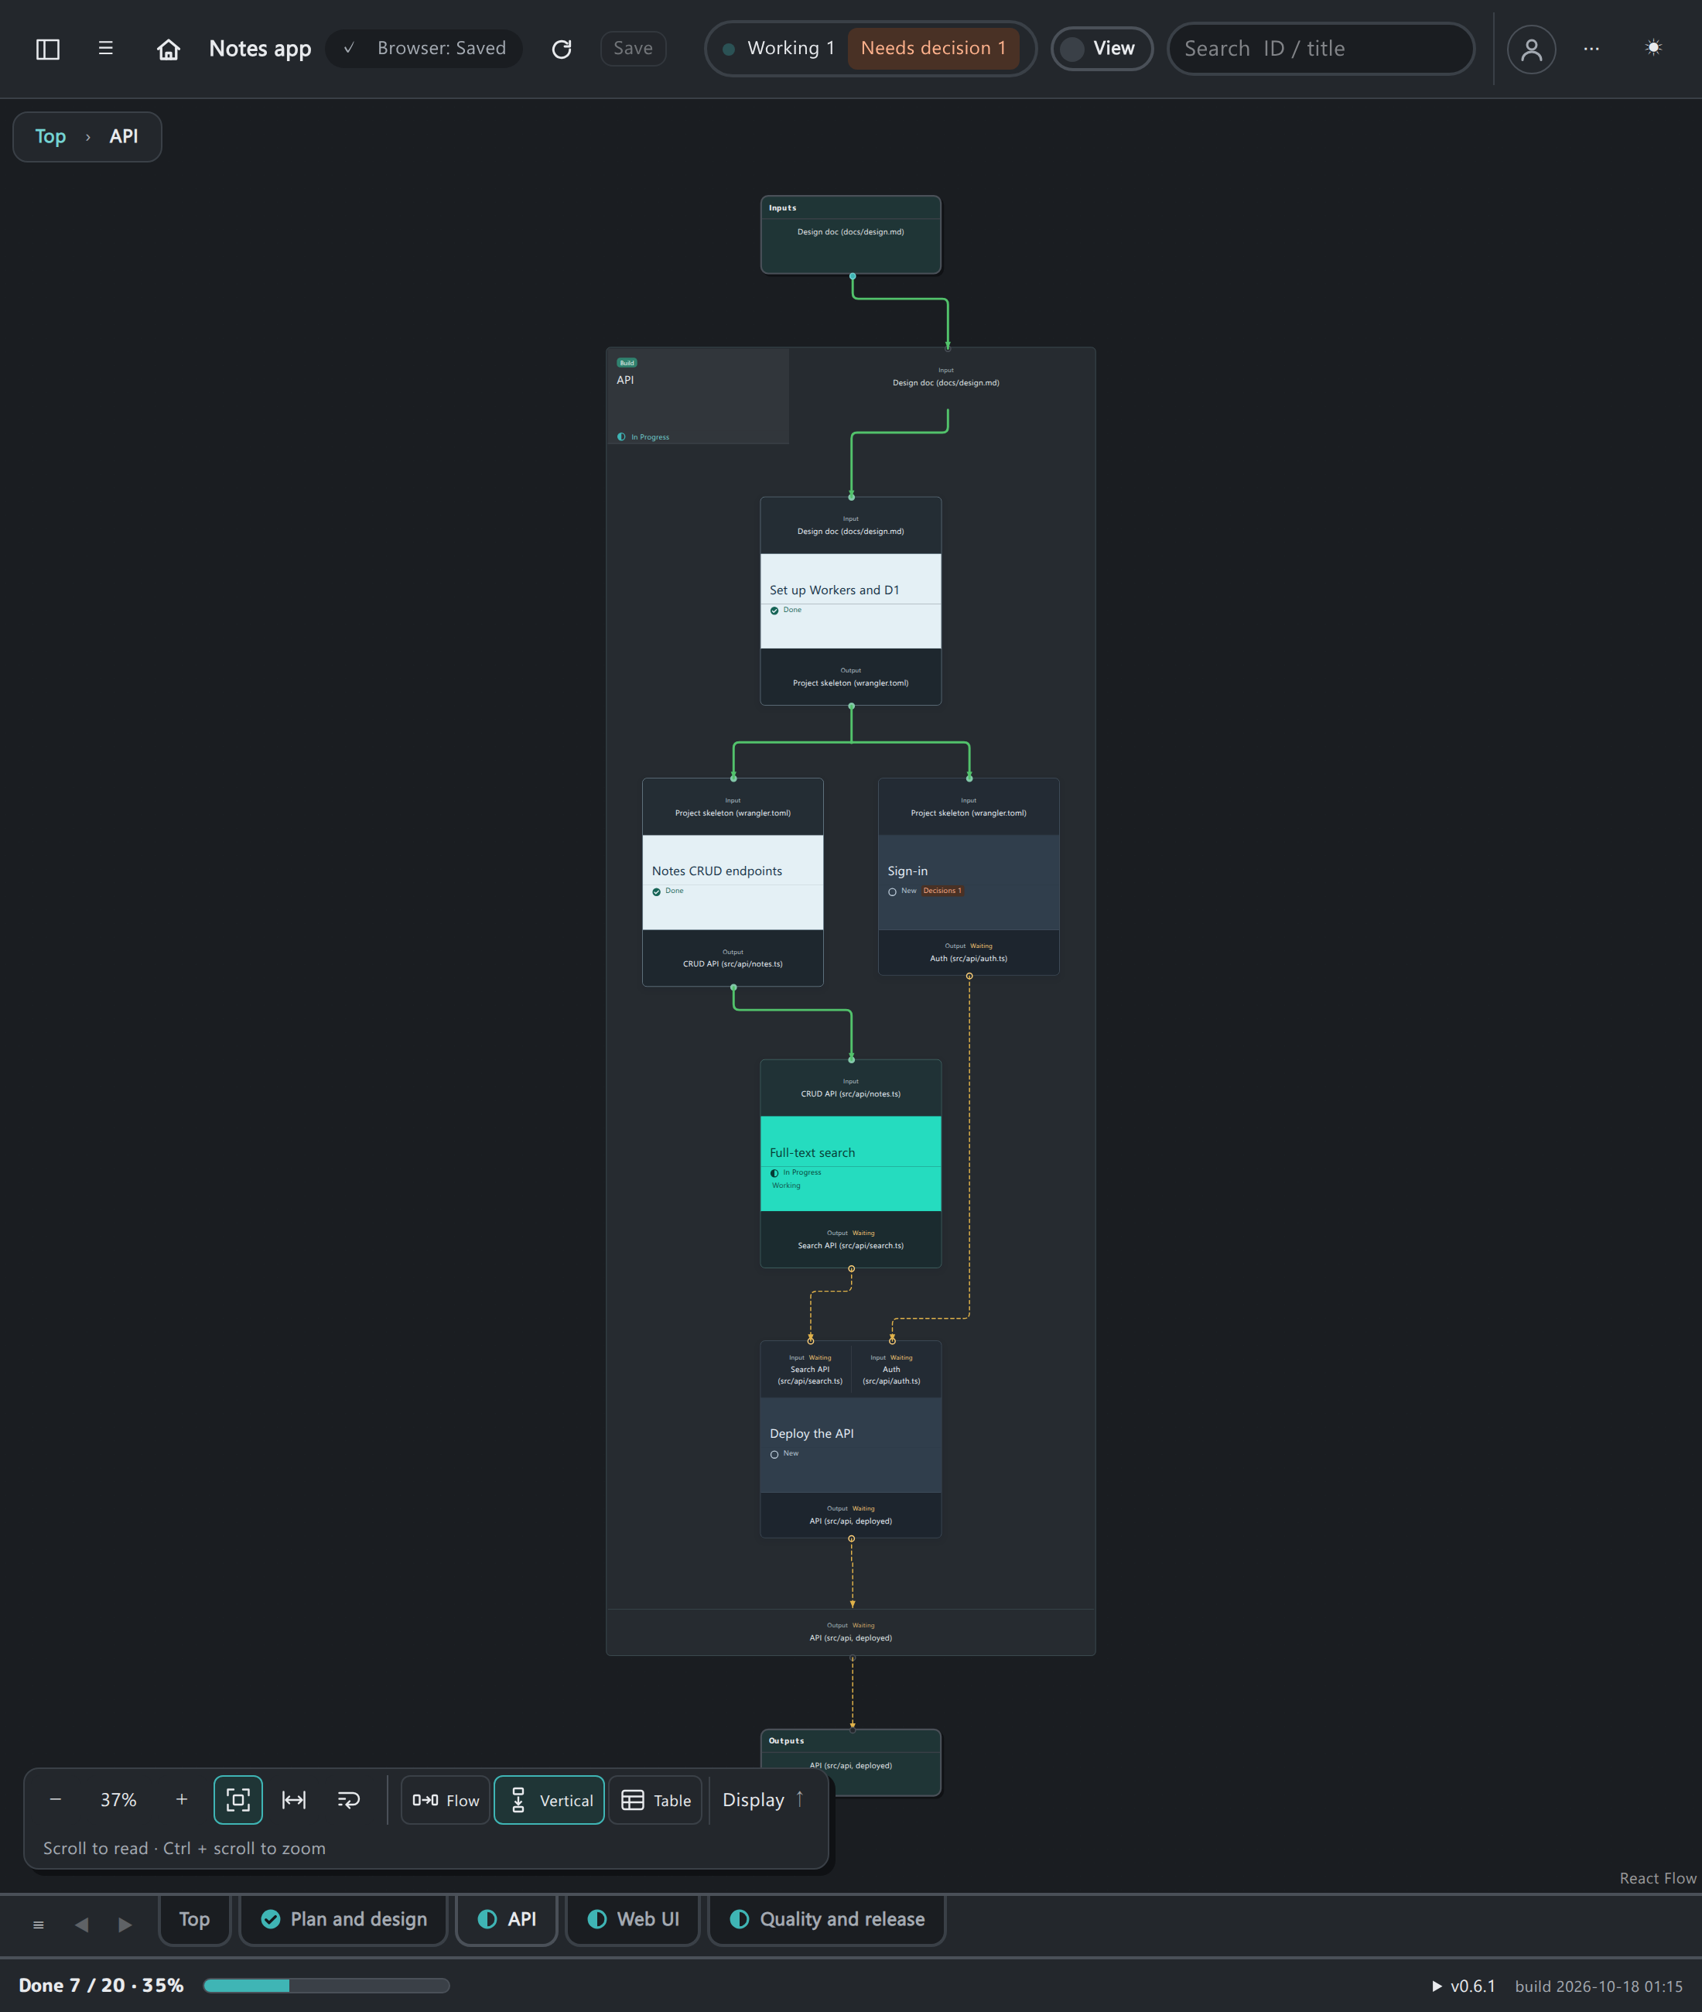Click CRUD API (src/api/notes.ts) output label
This screenshot has width=1702, height=2012.
point(733,964)
